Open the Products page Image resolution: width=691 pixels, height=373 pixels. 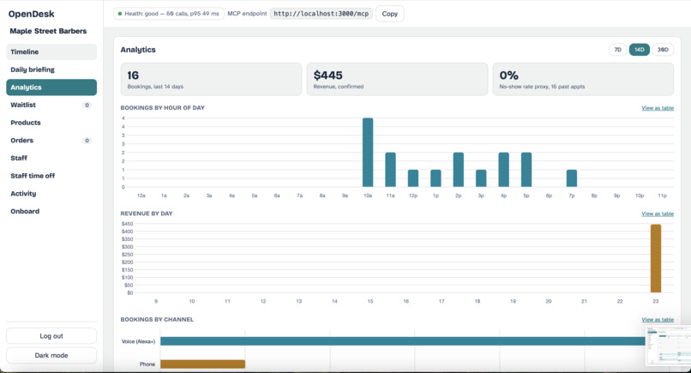coord(51,123)
